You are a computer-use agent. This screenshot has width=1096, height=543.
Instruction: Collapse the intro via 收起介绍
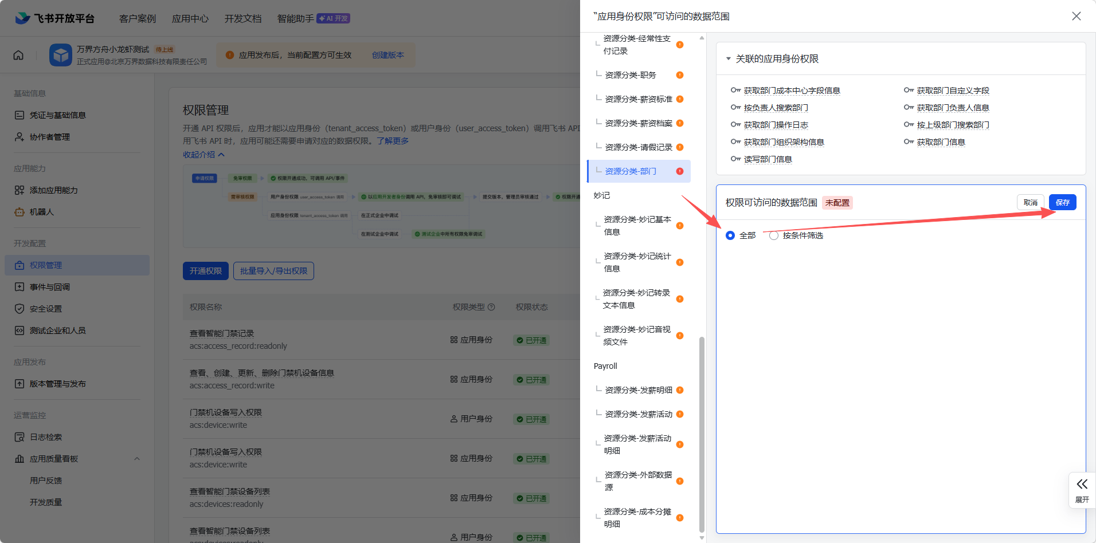point(203,155)
